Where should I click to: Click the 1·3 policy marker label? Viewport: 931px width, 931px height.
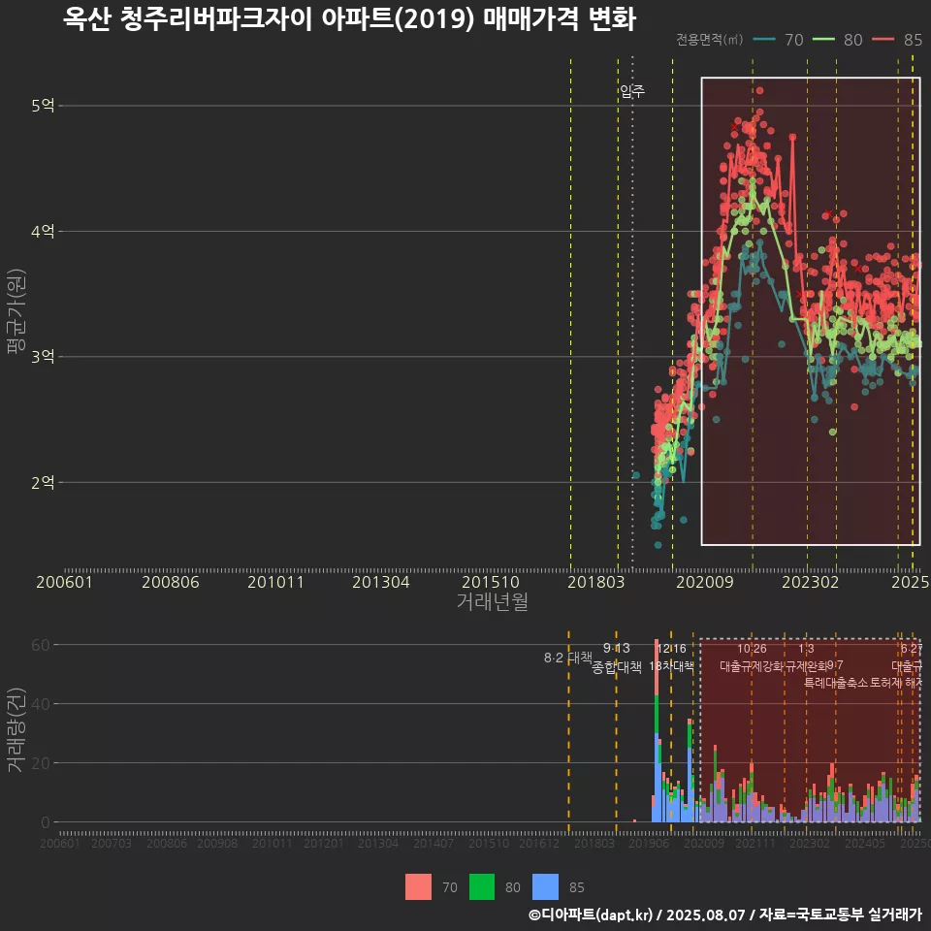point(806,649)
